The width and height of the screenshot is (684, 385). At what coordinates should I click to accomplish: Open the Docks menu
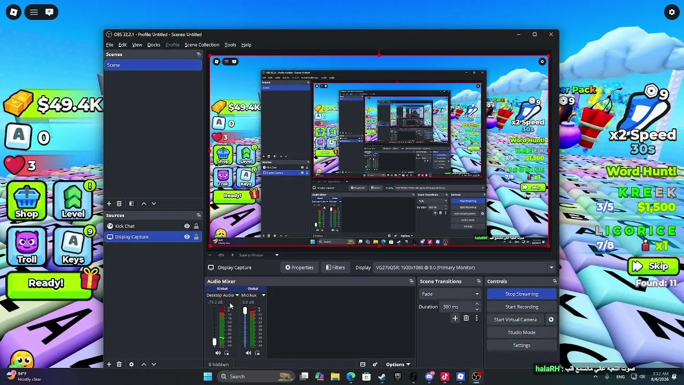pos(154,45)
